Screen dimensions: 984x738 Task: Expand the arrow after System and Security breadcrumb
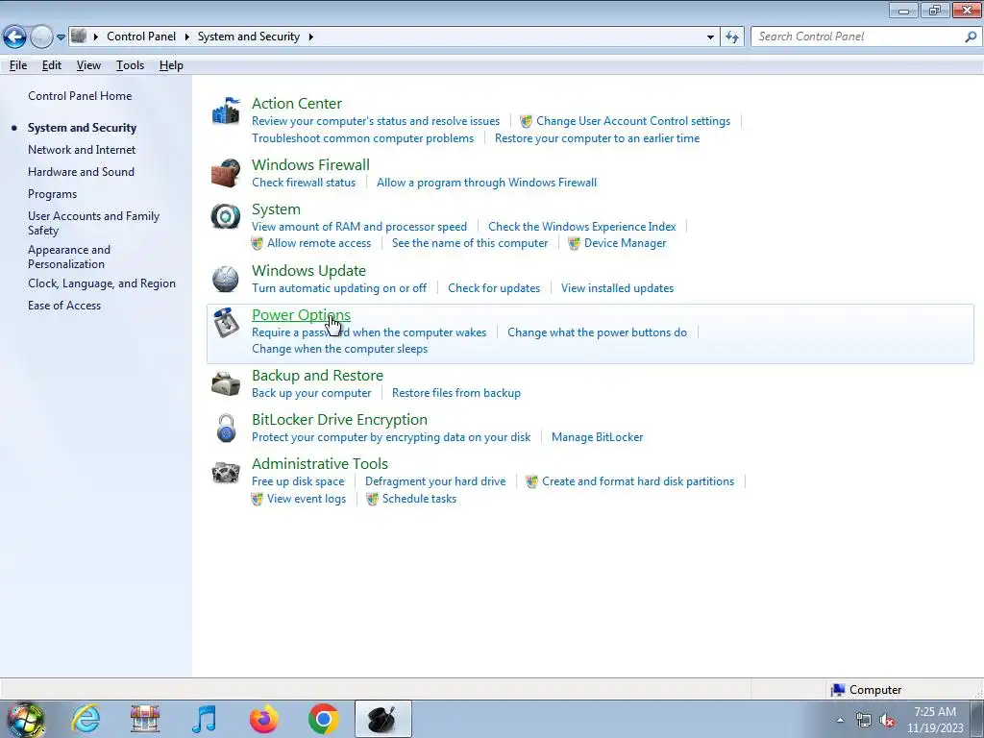click(310, 37)
